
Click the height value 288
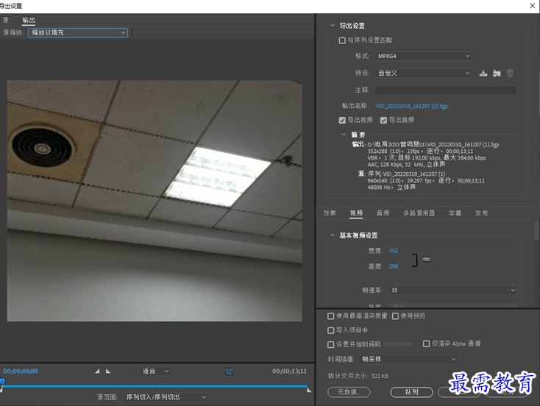point(394,266)
